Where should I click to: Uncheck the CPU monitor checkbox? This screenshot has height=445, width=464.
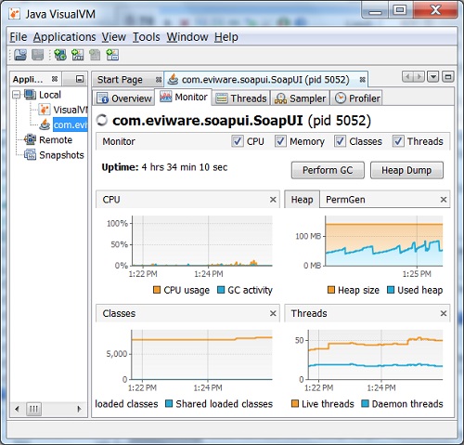click(238, 141)
